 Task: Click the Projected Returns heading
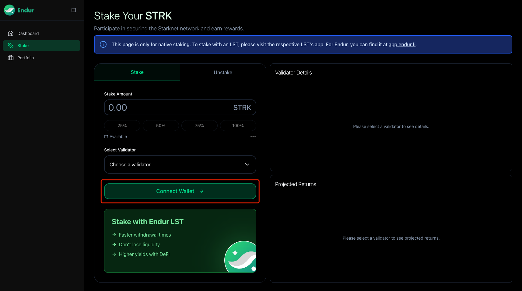[296, 184]
